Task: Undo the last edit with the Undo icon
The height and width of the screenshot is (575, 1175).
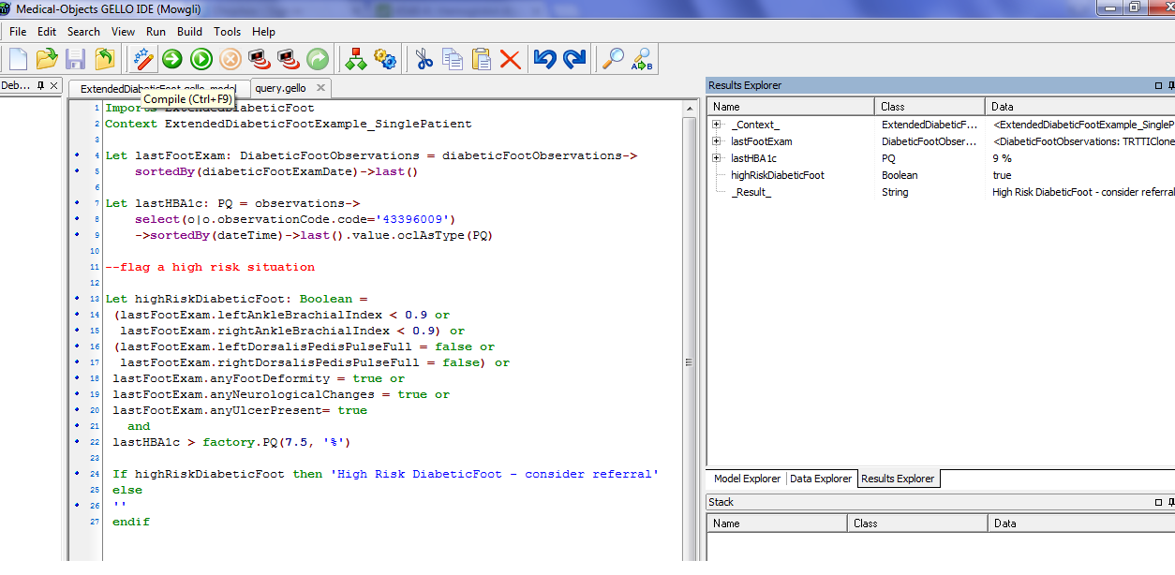Action: tap(544, 59)
